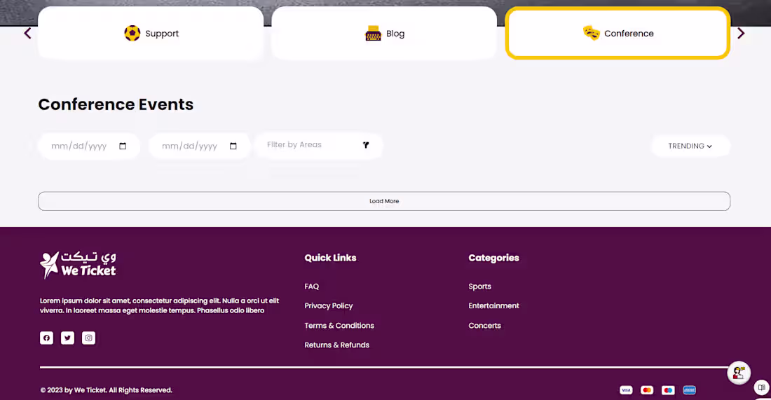
Task: Select the Support category tab
Action: click(151, 34)
